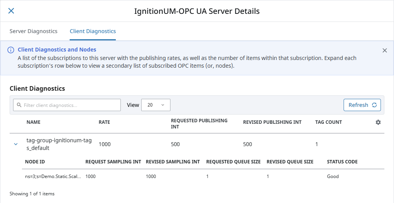394x203 pixels.
Task: Click the Good status code value
Action: [333, 176]
